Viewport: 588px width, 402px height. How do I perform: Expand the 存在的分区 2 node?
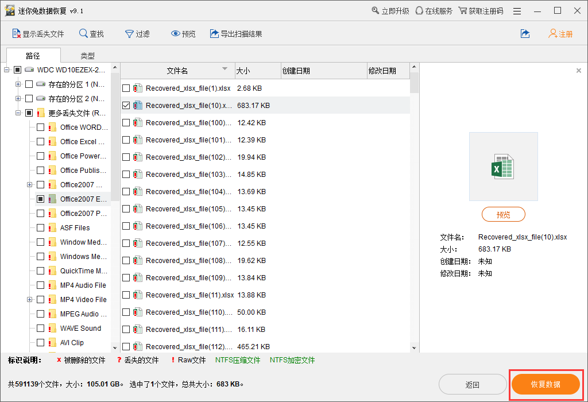[x=18, y=99]
